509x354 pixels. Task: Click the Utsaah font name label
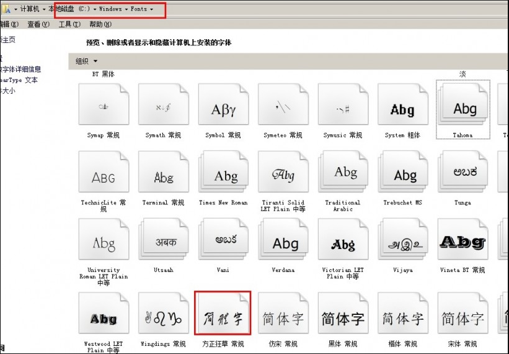(163, 270)
